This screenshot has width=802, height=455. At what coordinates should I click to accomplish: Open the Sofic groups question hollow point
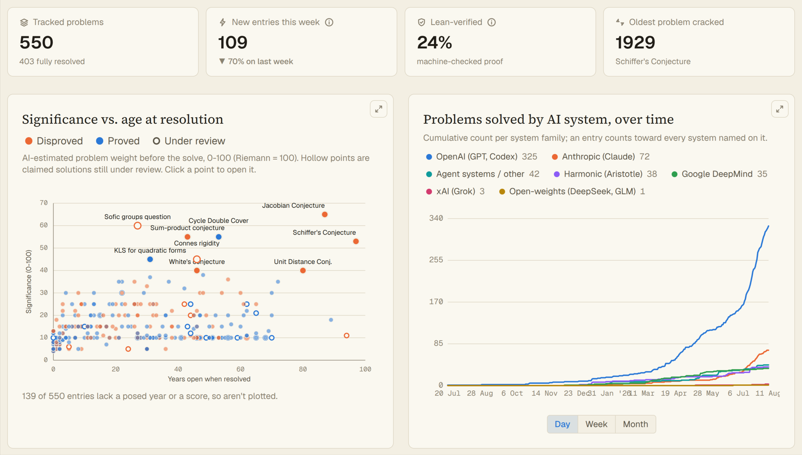[x=137, y=226]
